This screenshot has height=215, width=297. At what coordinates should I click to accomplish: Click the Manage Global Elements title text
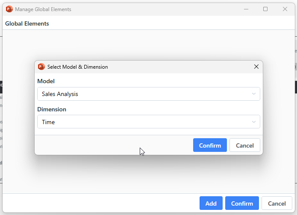tap(43, 9)
